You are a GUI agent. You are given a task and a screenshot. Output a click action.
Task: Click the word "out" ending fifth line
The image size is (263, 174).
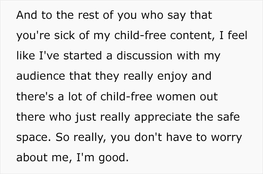[x=209, y=97]
